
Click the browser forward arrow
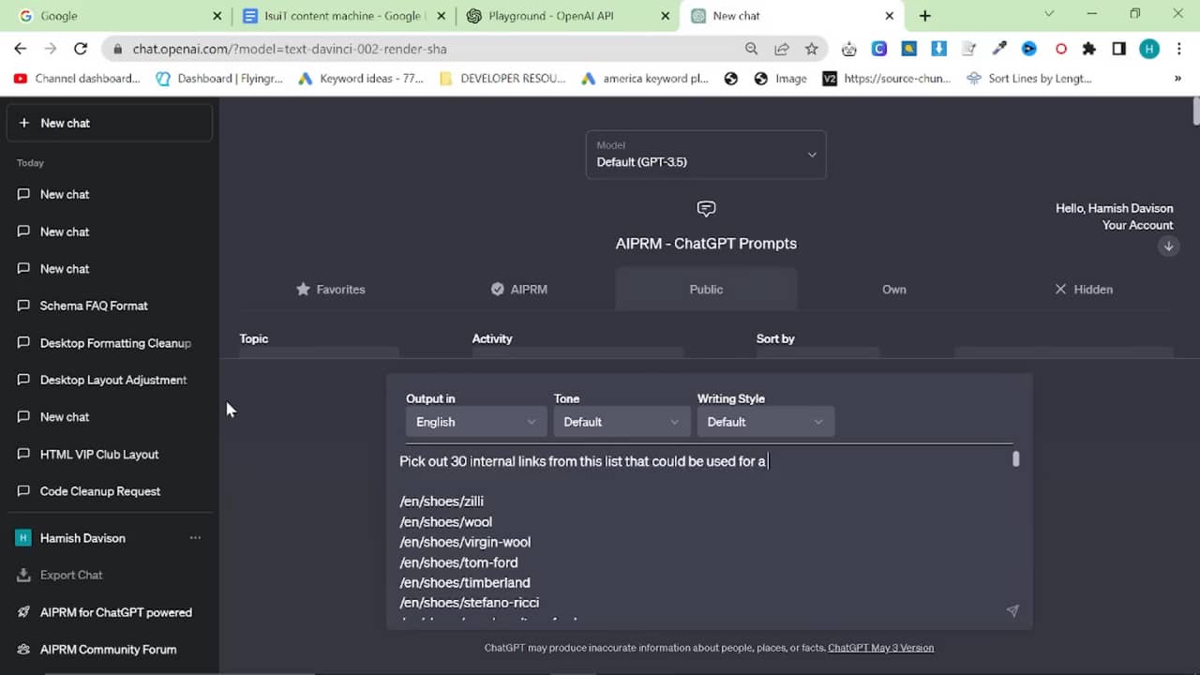[51, 49]
